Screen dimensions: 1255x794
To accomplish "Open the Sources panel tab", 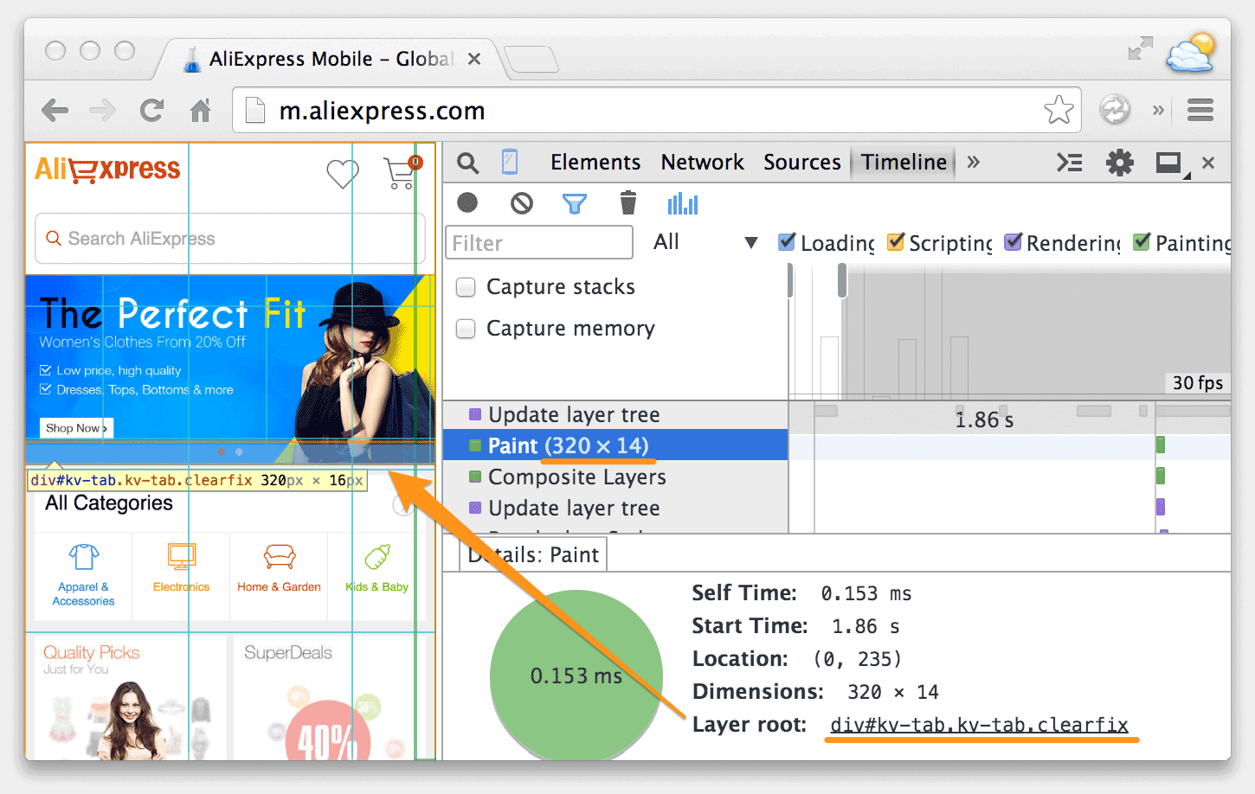I will pos(801,163).
